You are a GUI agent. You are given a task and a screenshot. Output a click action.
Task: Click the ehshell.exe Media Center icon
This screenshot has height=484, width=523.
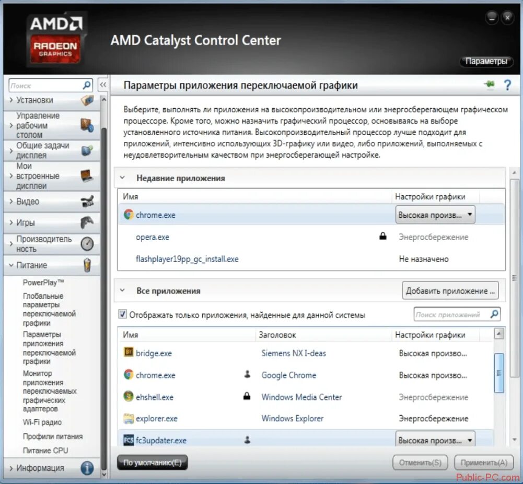pos(129,396)
